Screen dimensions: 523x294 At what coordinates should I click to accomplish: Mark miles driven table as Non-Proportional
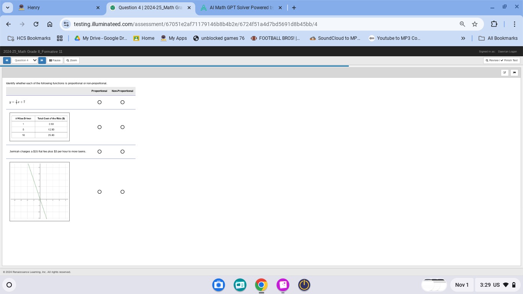[x=123, y=127]
